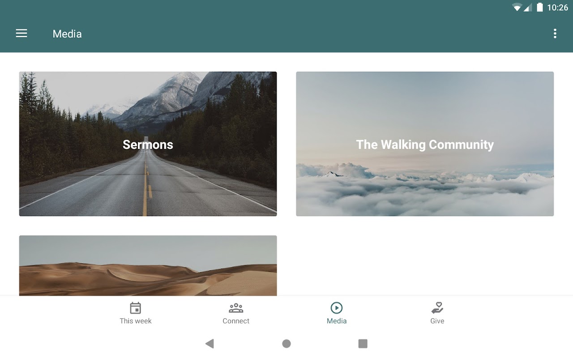Open the three-dot overflow menu
573x358 pixels.
[x=555, y=34]
